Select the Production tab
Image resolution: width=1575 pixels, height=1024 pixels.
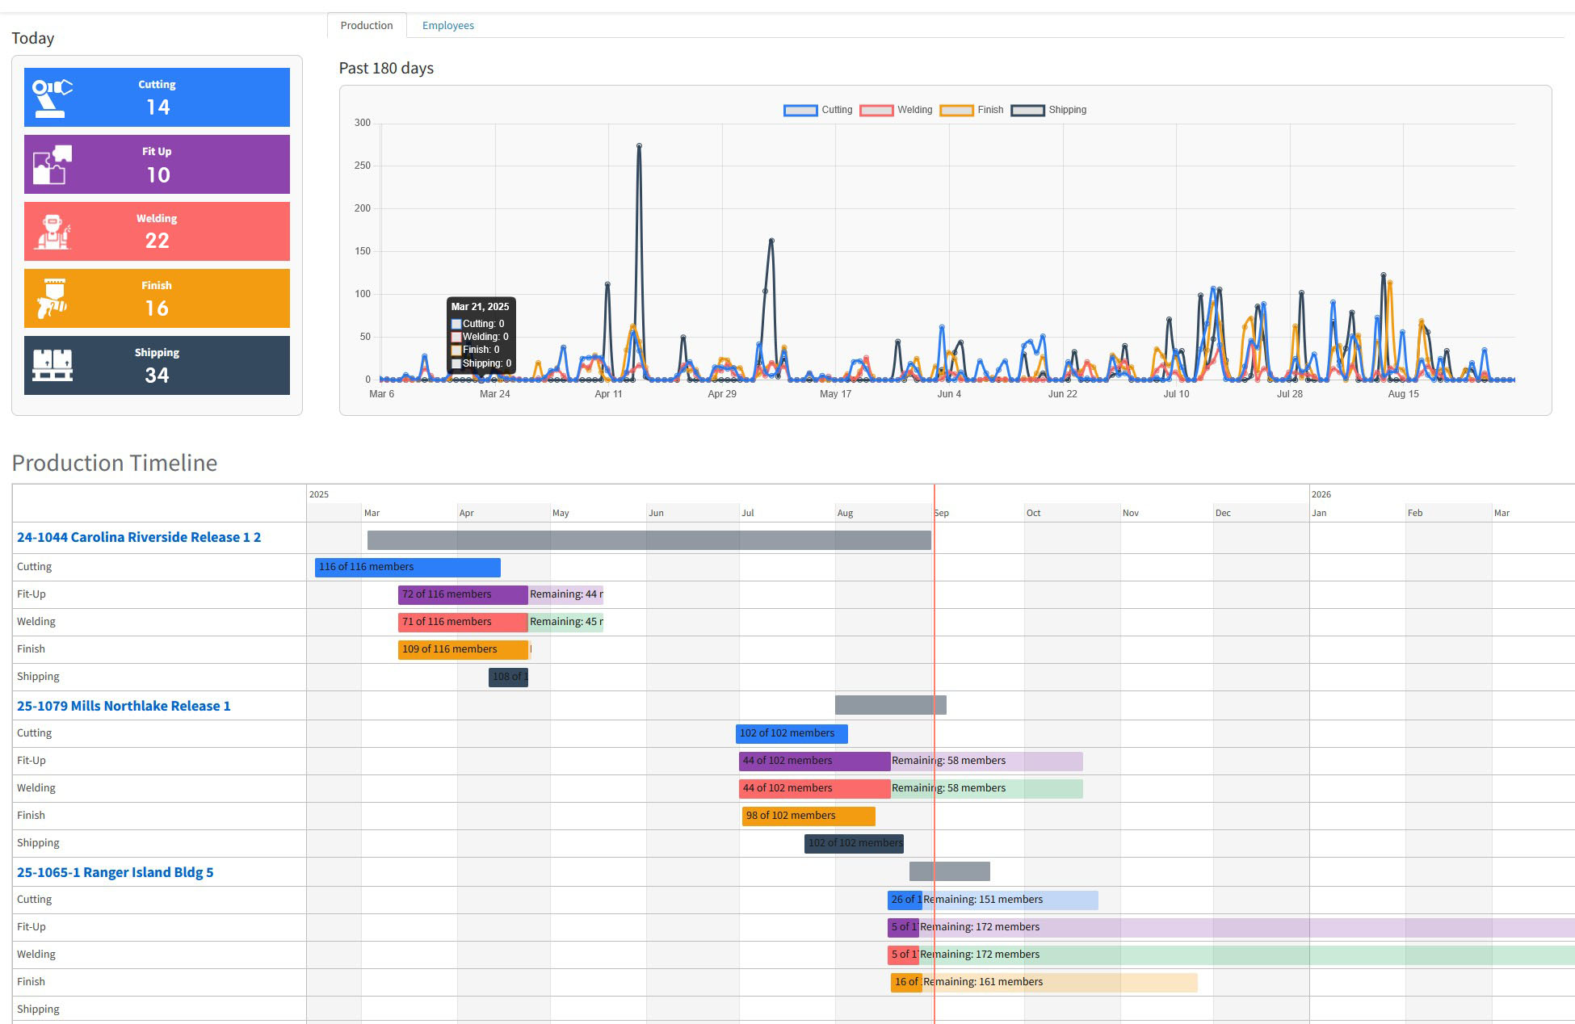(x=366, y=25)
